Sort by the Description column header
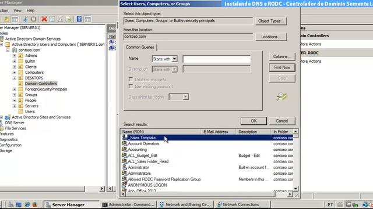Screen dimensions: 373x209 click(254, 132)
